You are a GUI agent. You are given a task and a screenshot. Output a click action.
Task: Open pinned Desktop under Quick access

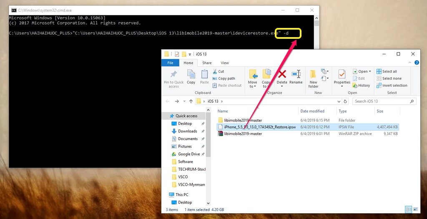click(185, 123)
